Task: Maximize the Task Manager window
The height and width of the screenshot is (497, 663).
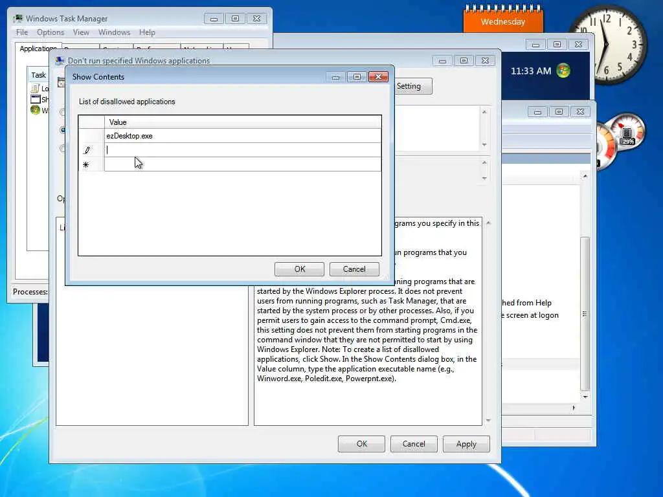Action: tap(235, 19)
